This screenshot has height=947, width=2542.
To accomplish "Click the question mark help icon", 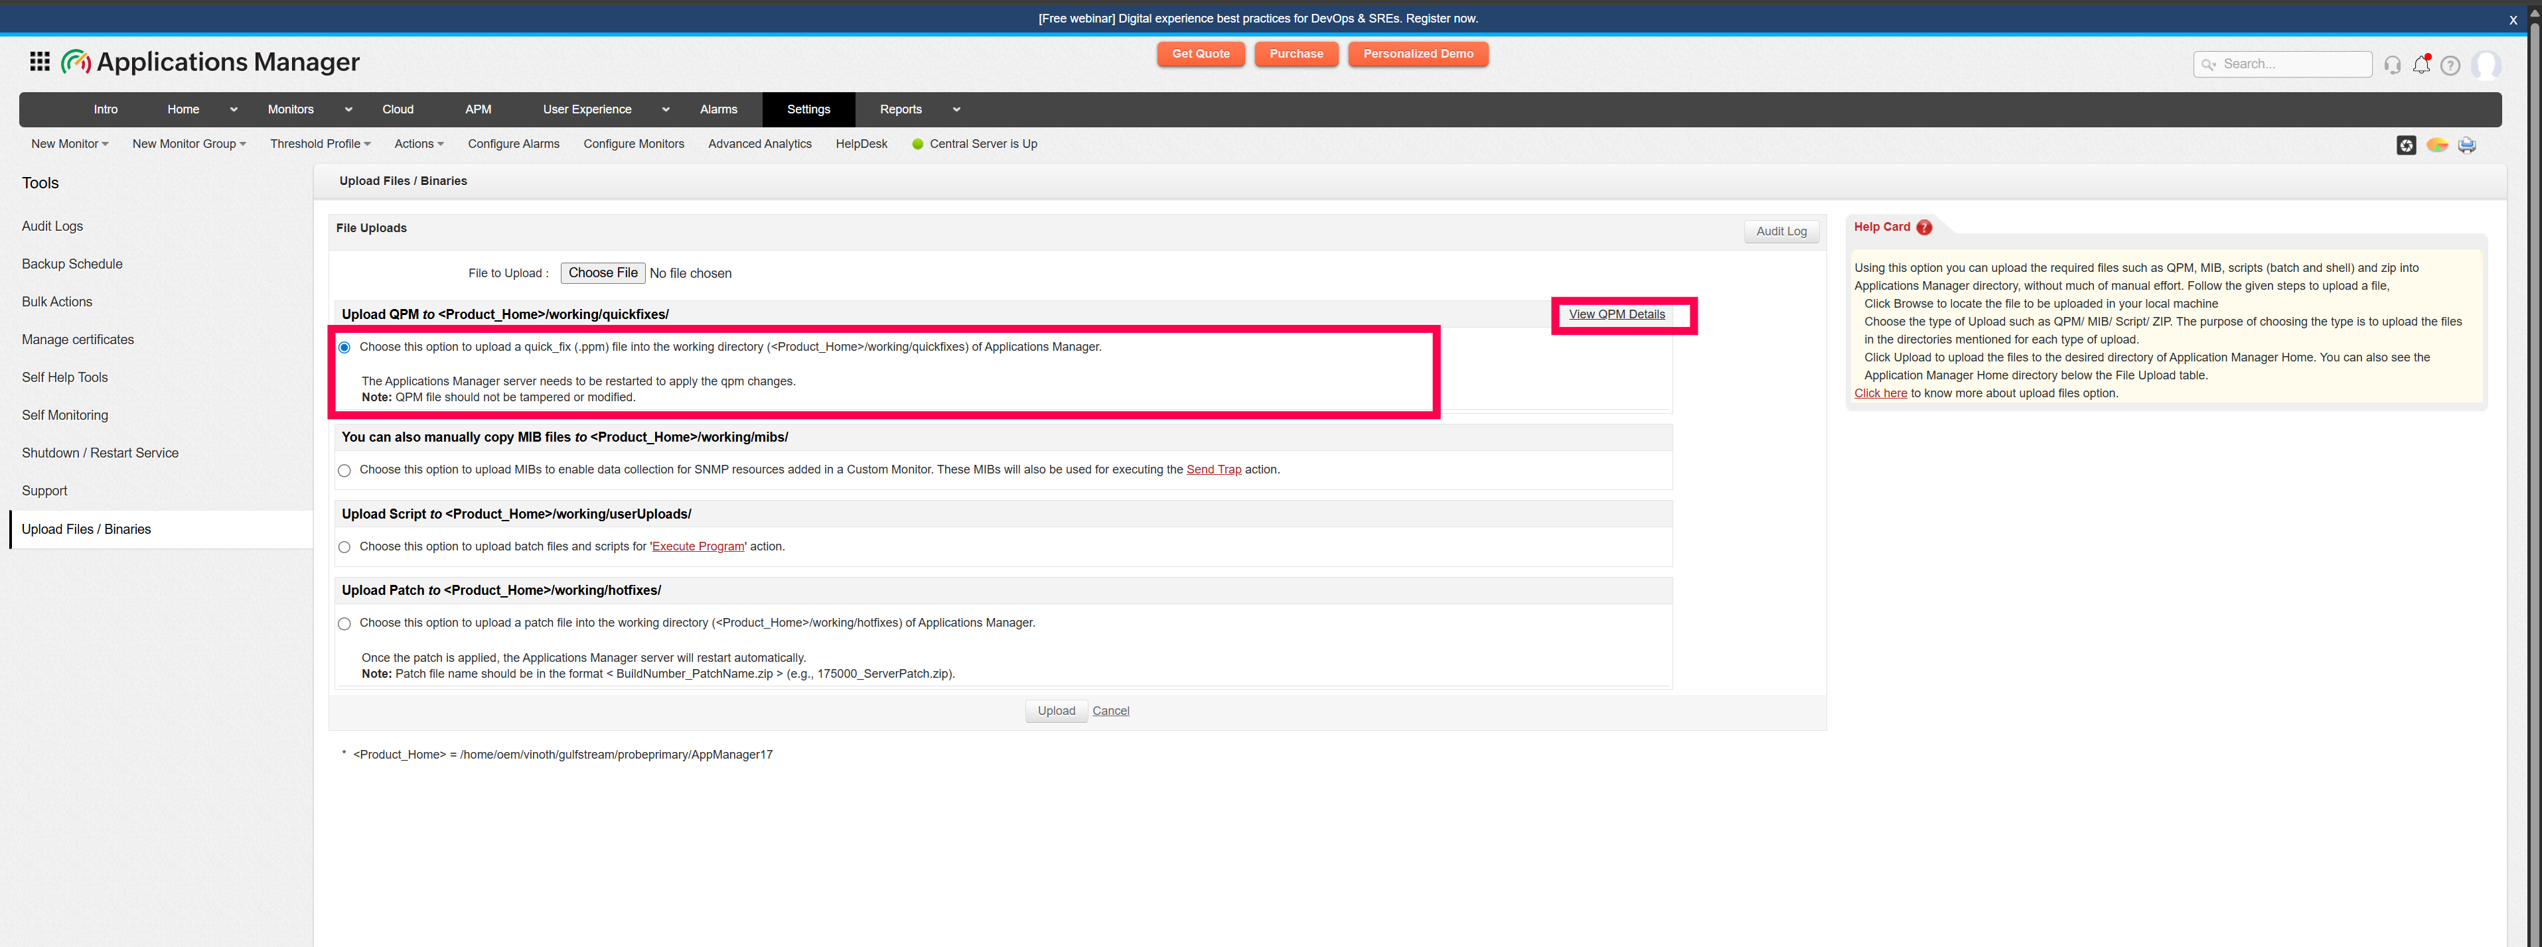I will point(2449,65).
